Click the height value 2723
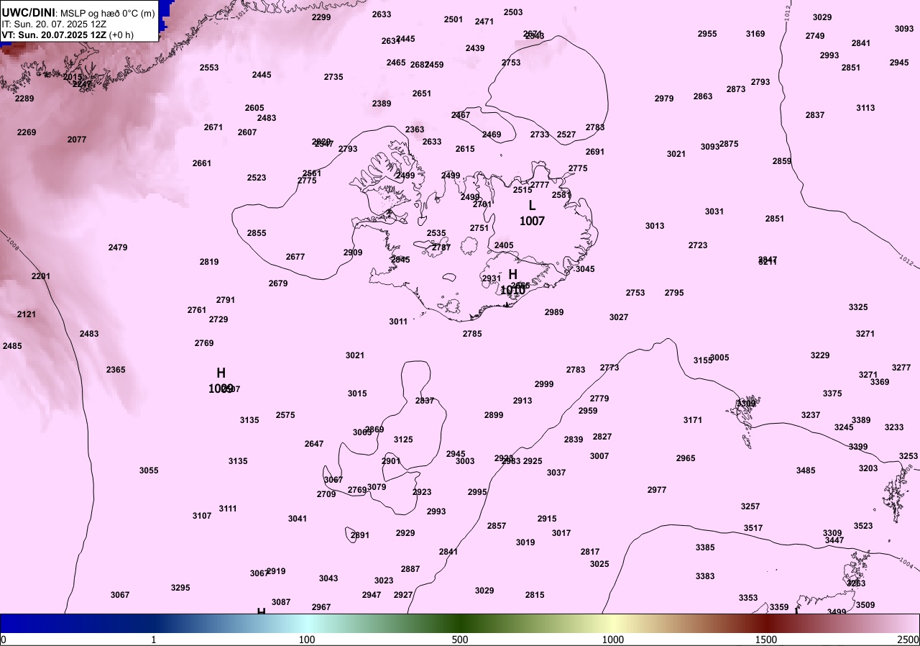 point(698,245)
